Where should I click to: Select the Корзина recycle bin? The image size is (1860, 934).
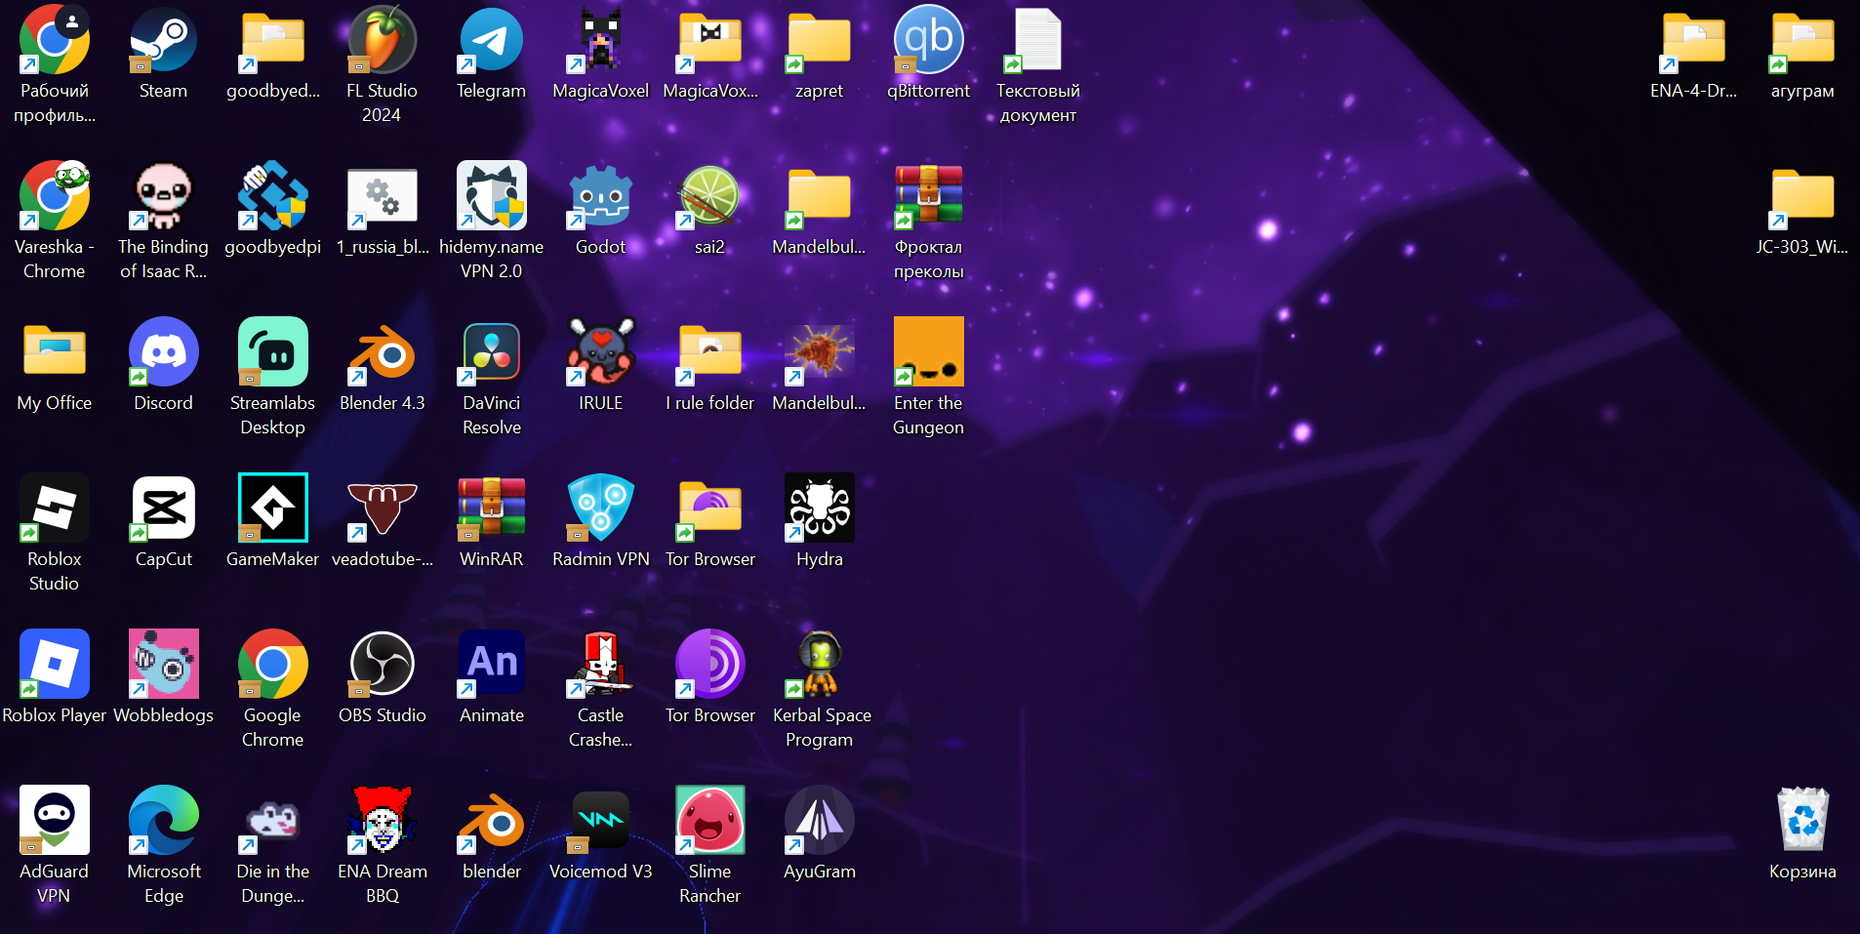coord(1802,821)
